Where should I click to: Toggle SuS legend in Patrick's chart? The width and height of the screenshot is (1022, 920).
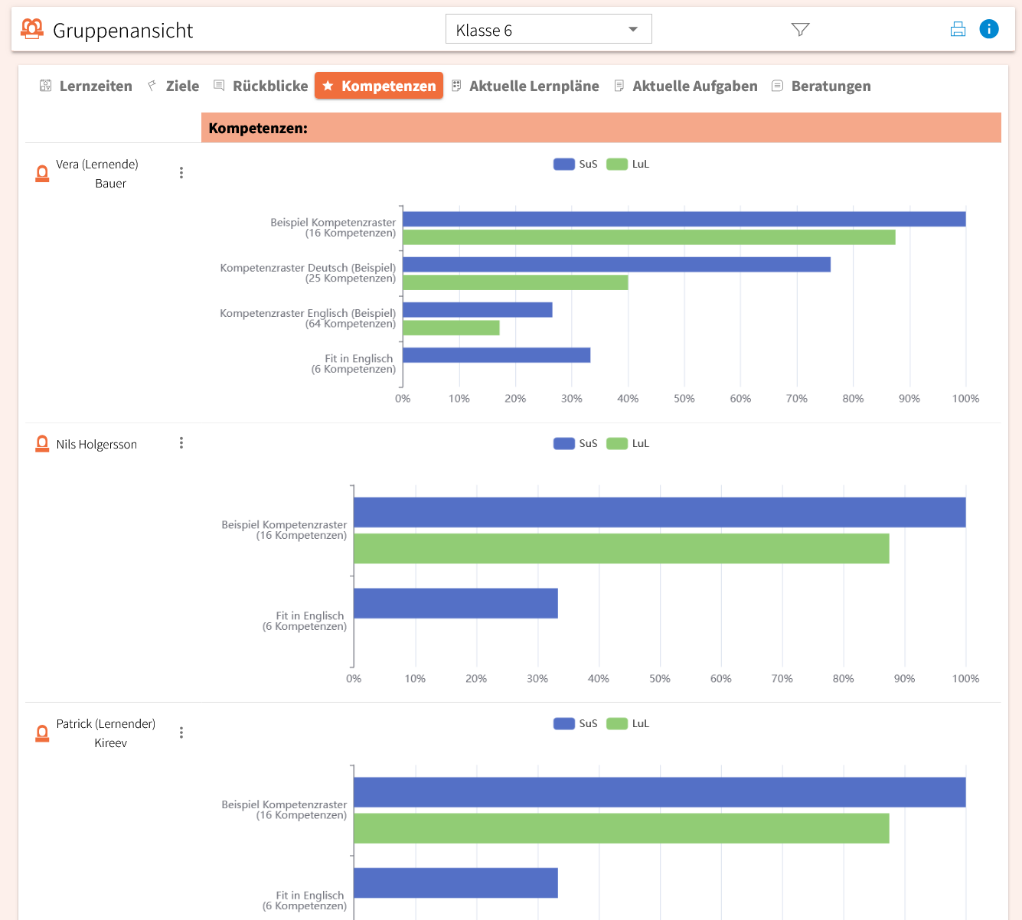pos(575,723)
